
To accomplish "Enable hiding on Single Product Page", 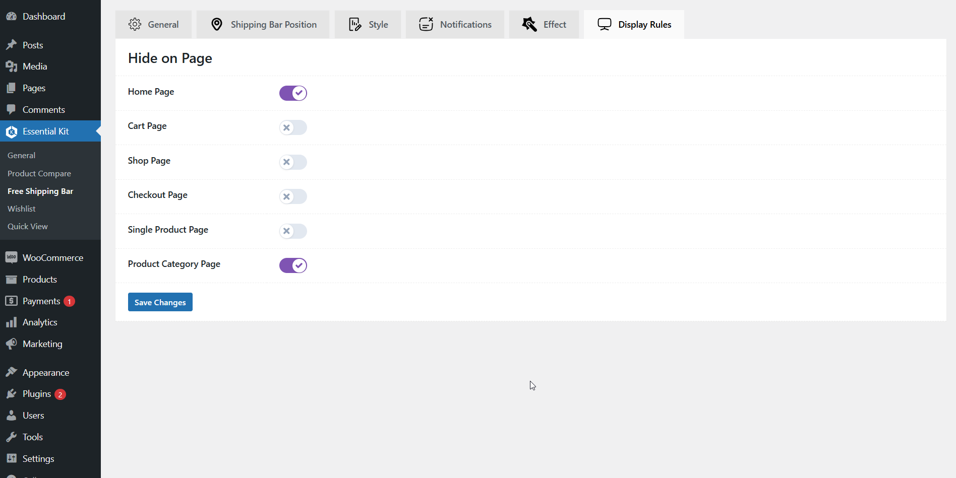I will pos(293,231).
